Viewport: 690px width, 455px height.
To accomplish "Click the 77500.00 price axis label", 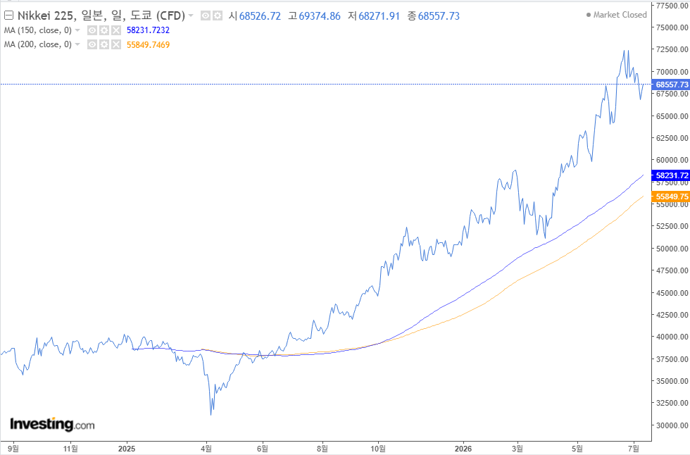I will point(672,6).
